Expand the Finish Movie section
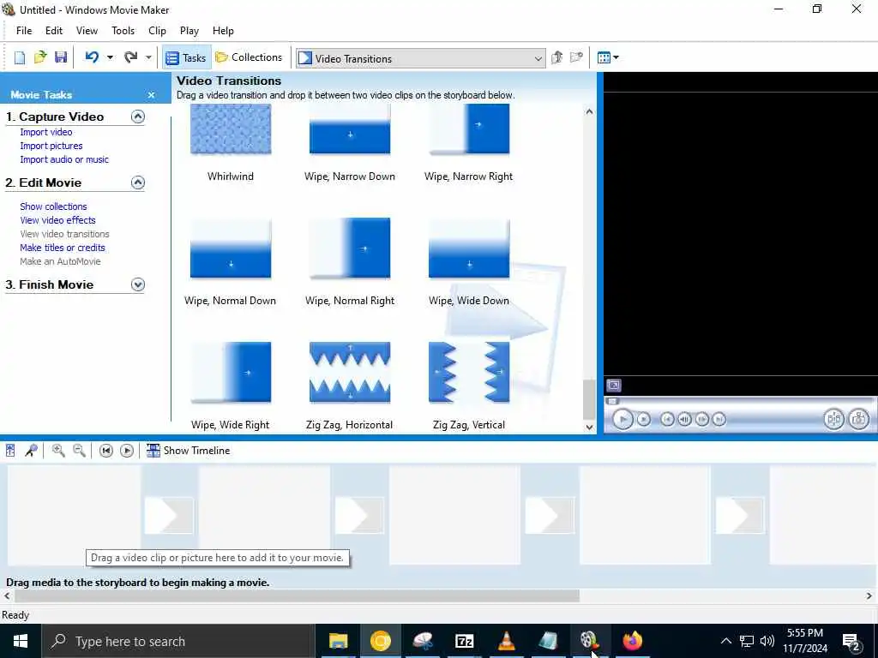This screenshot has height=658, width=878. coord(138,284)
